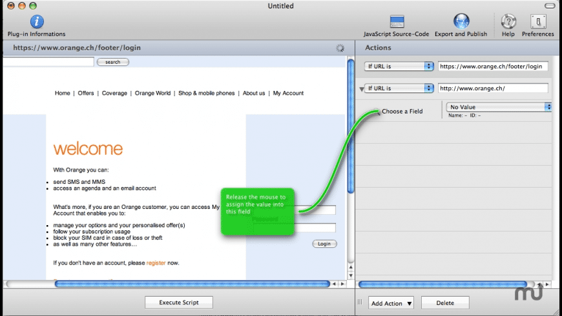Open the Offers navigation link
The width and height of the screenshot is (562, 316).
click(x=86, y=93)
